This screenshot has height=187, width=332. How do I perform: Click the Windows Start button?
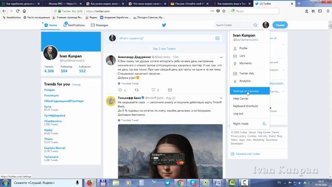[5, 183]
